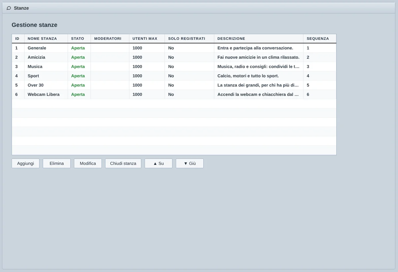Viewport: 398px width, 272px height.
Task: Select the Amicizia room name
Action: coord(36,57)
